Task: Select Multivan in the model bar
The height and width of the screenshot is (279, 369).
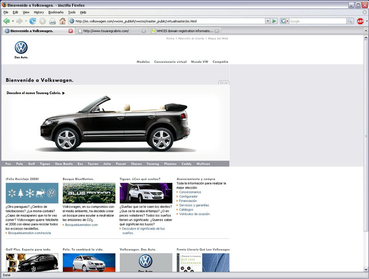Action: pos(203,164)
